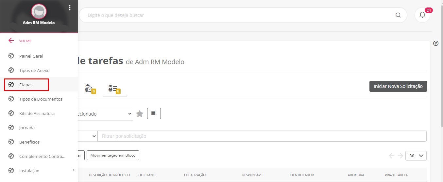Click the help question mark icon
Image resolution: width=443 pixels, height=182 pixels.
(x=435, y=43)
